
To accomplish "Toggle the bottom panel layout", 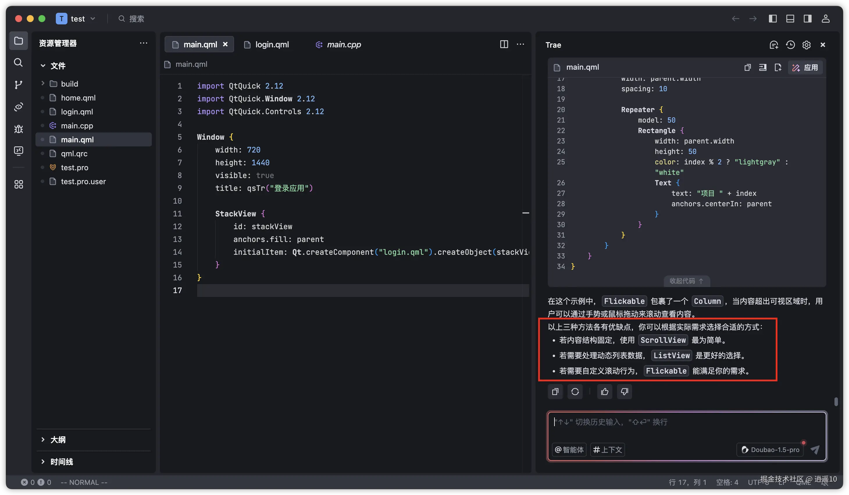I will (x=790, y=19).
